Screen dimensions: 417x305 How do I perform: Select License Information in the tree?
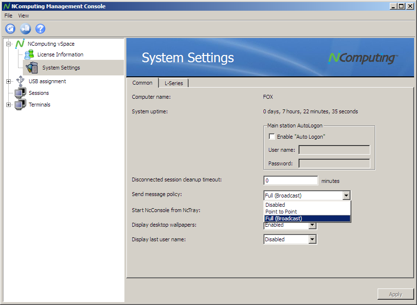(60, 54)
